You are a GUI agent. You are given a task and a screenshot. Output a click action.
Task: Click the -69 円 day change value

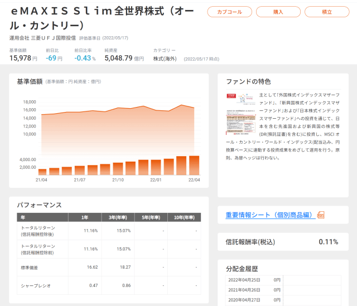[x=54, y=58]
